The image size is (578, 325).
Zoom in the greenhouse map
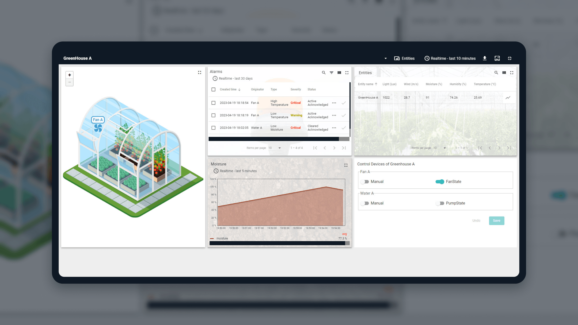tap(70, 75)
